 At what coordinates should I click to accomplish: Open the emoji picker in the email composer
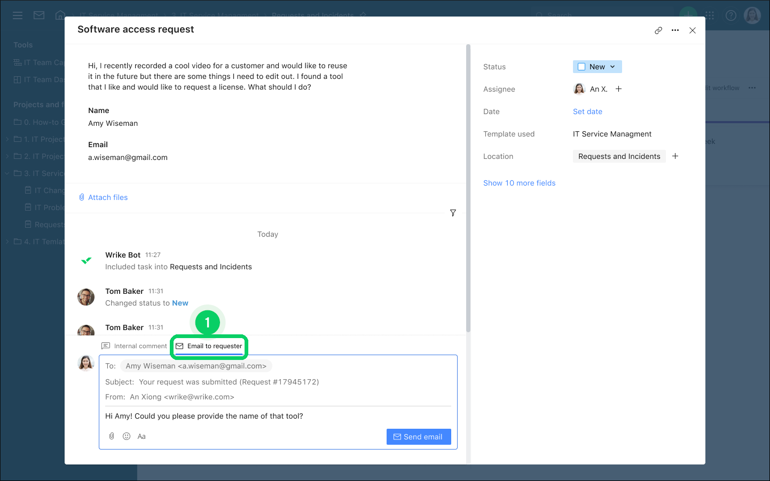tap(126, 436)
